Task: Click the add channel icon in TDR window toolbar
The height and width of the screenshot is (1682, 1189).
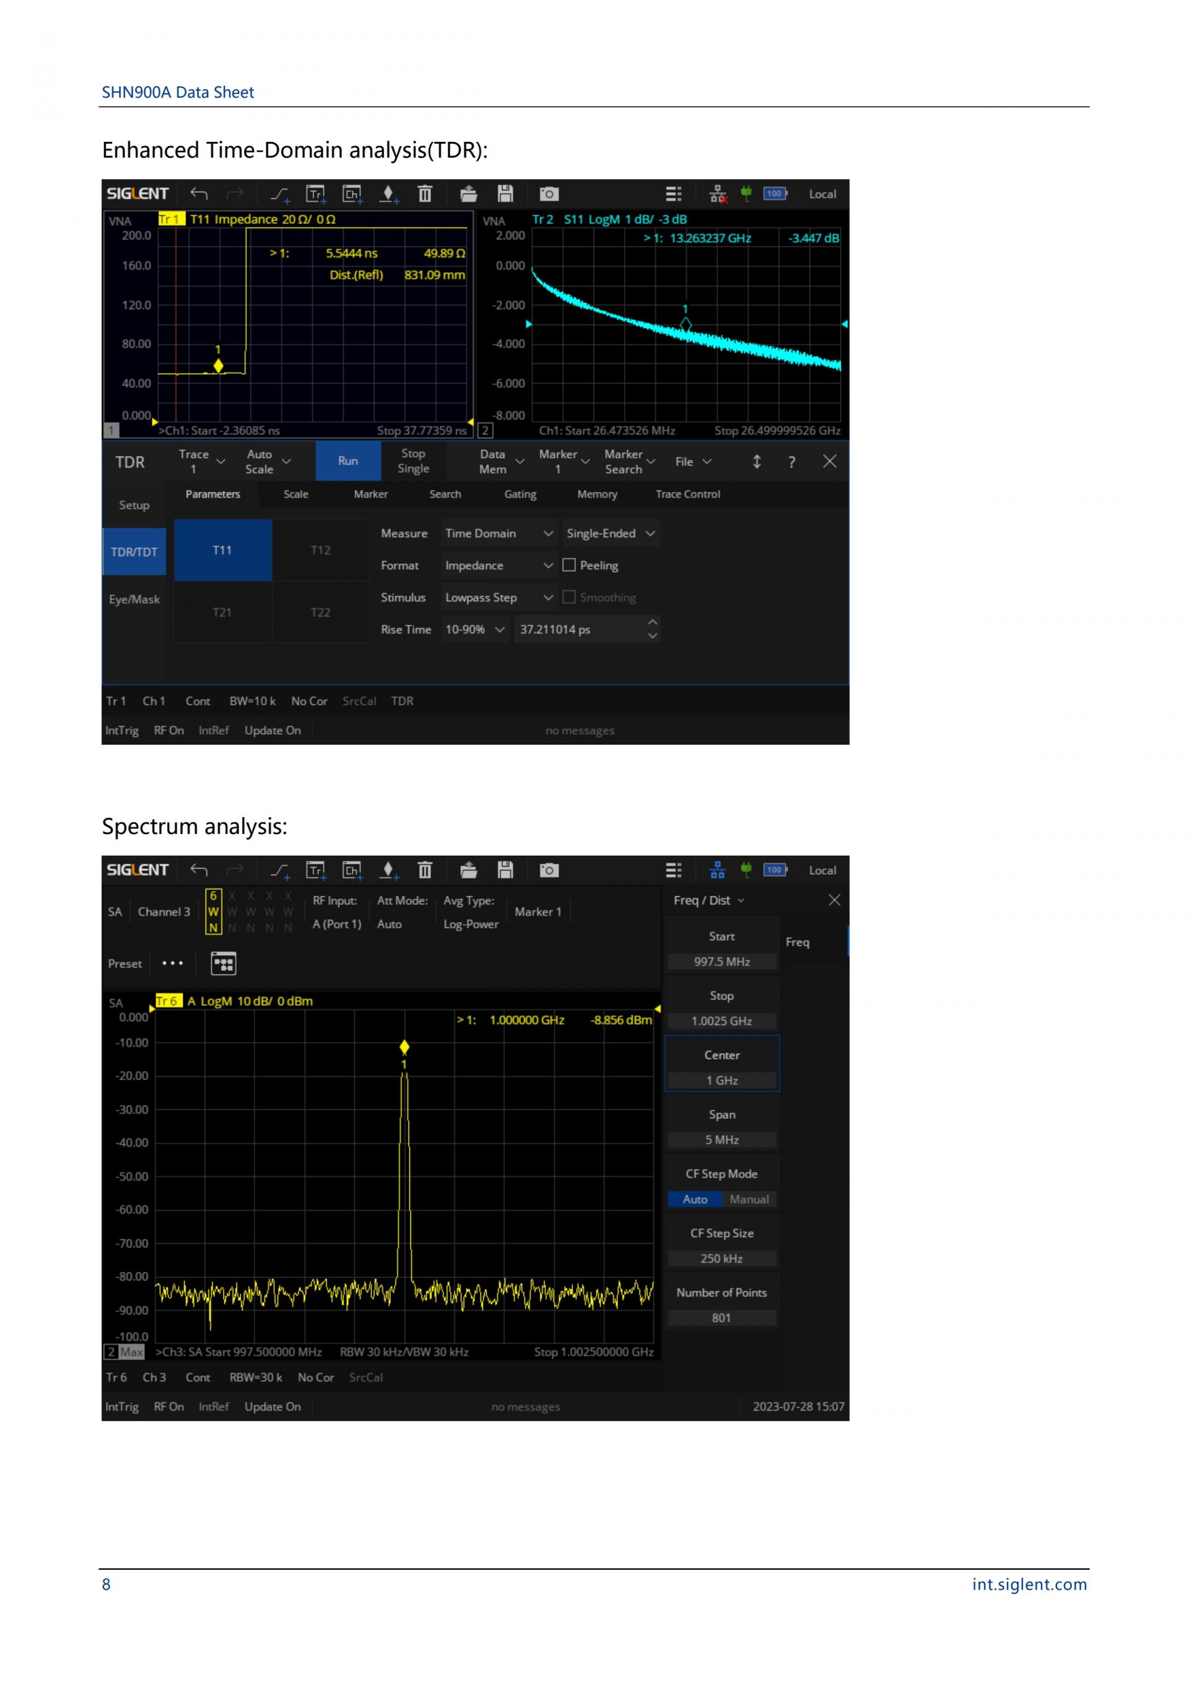Action: (352, 194)
